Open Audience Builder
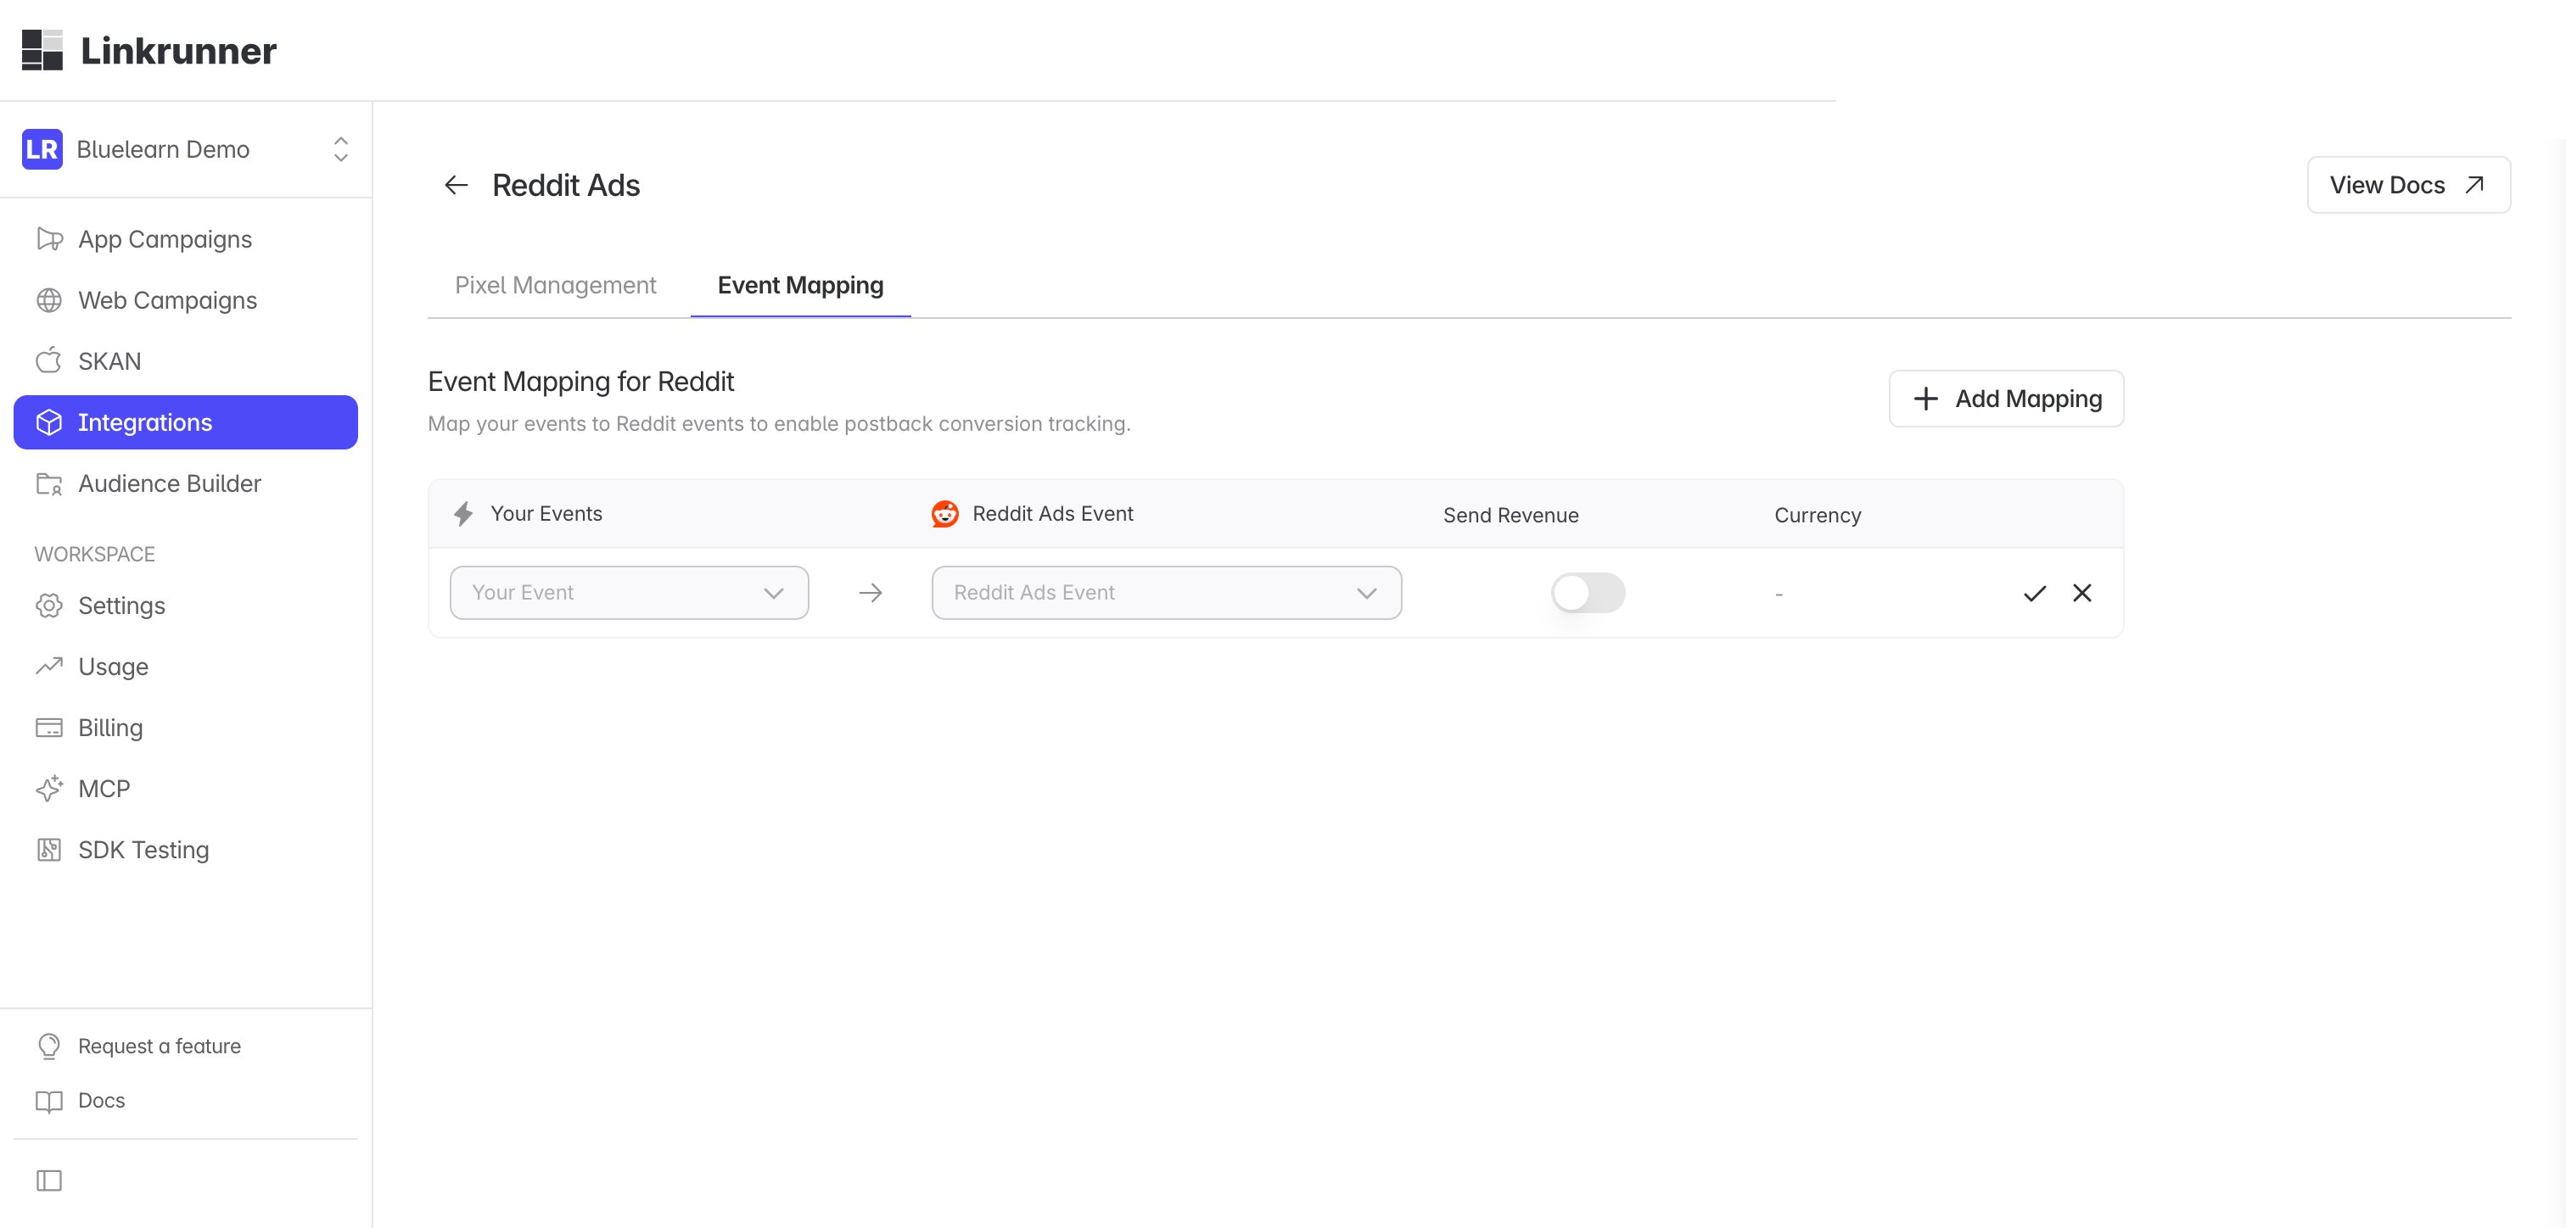Image resolution: width=2566 pixels, height=1228 pixels. (185, 483)
